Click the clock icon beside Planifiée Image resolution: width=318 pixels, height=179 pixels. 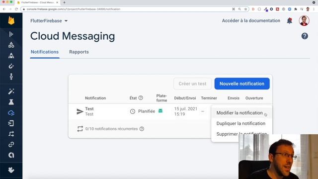pyautogui.click(x=133, y=111)
